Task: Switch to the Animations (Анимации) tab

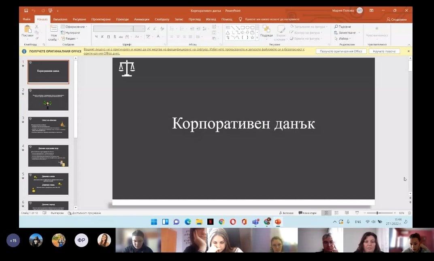Action: point(142,19)
